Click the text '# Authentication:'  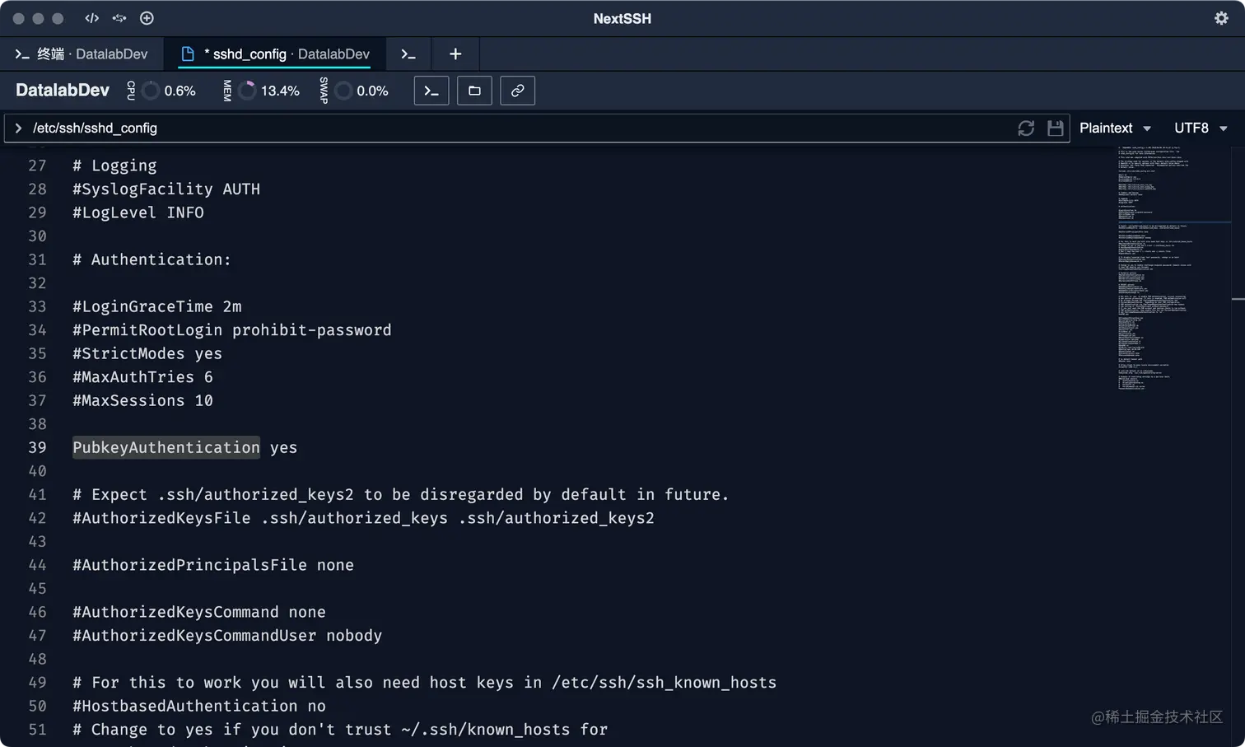(x=152, y=259)
